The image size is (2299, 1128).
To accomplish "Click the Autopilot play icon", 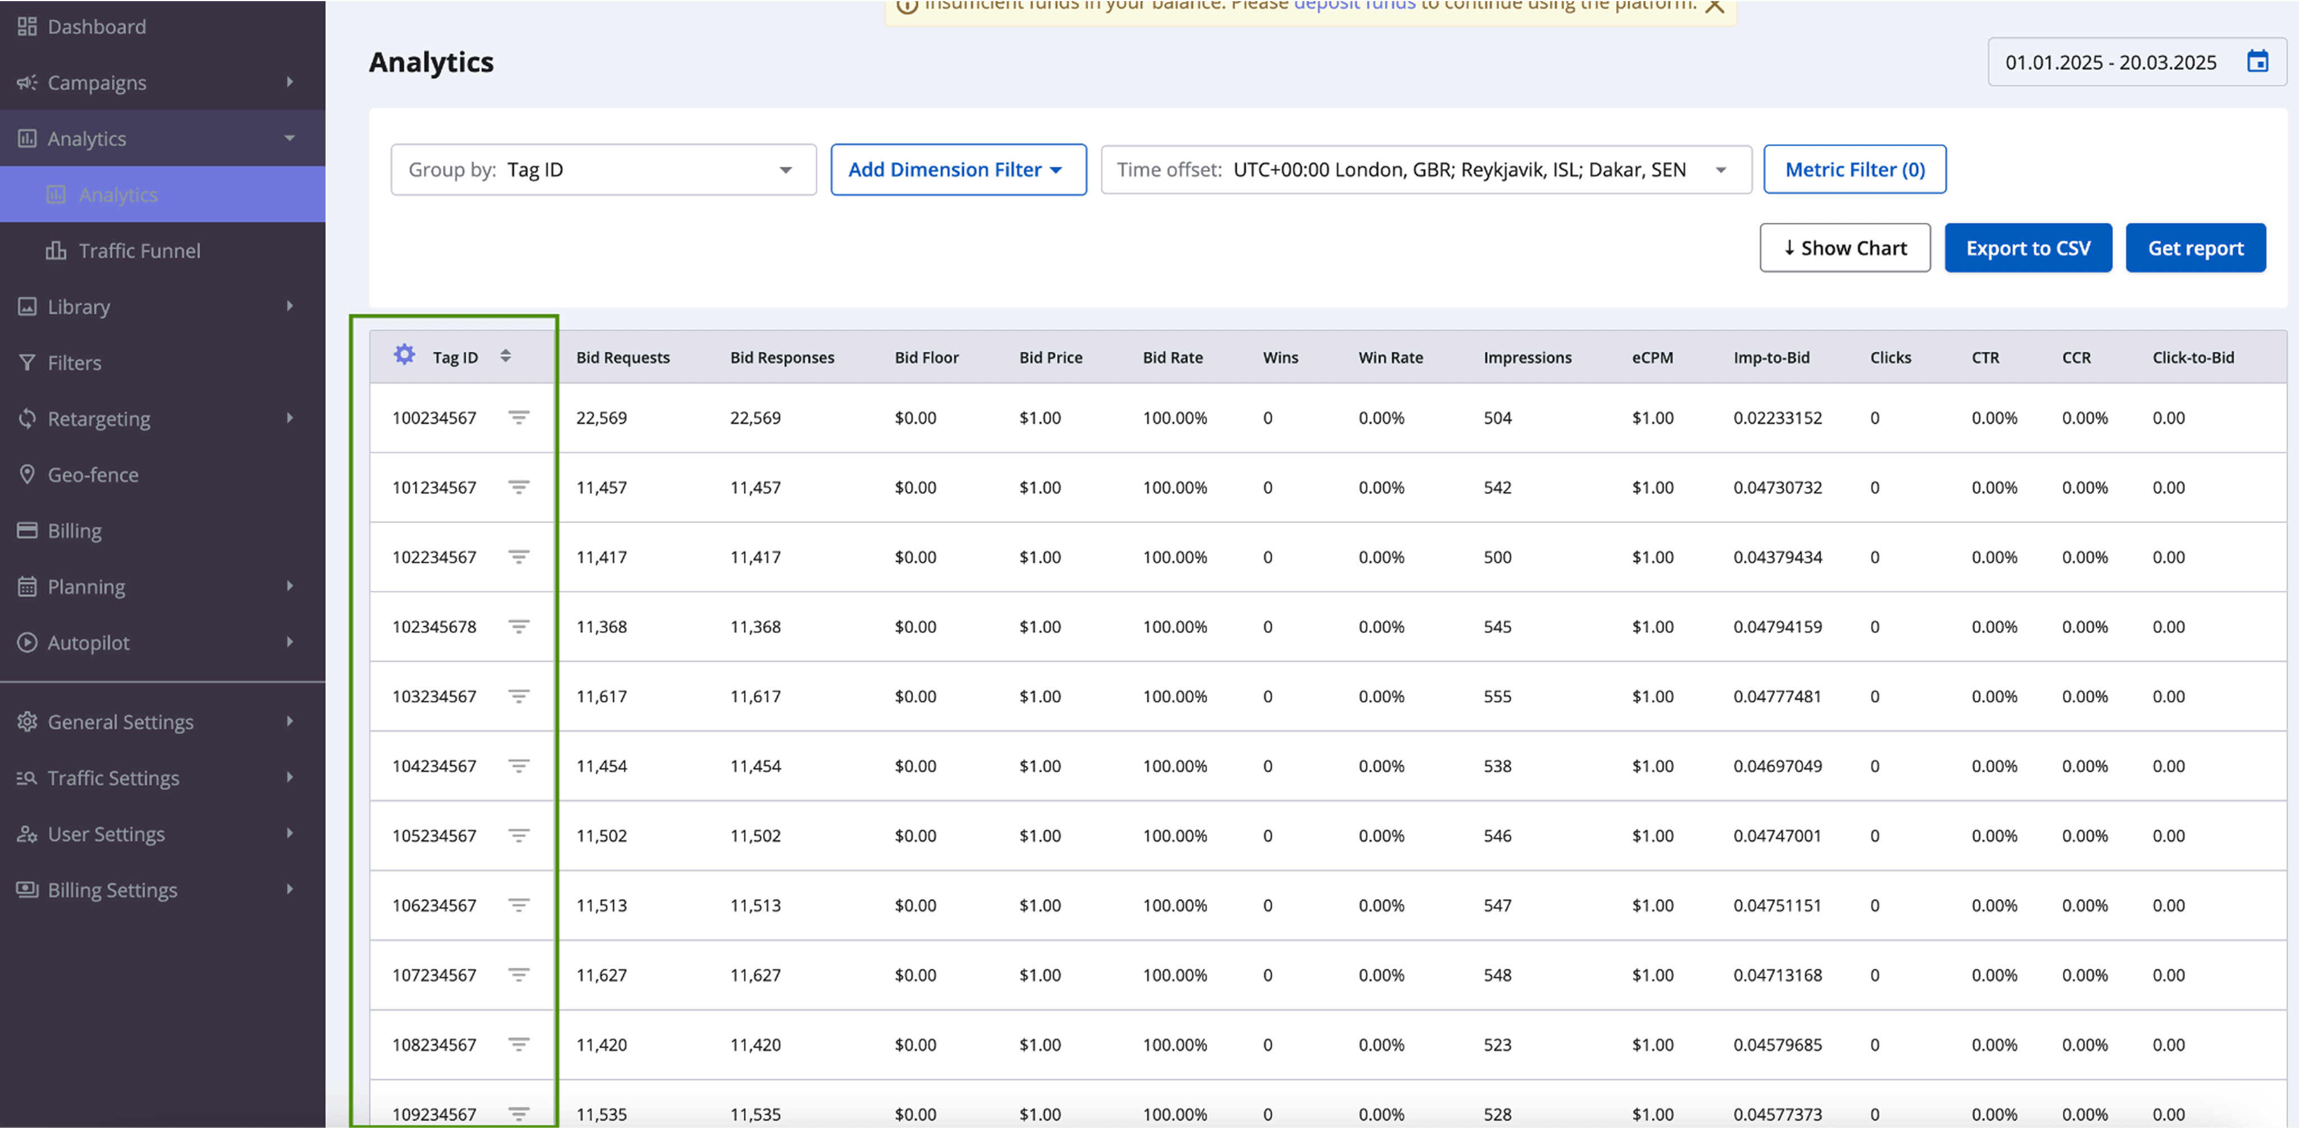I will click(x=27, y=642).
